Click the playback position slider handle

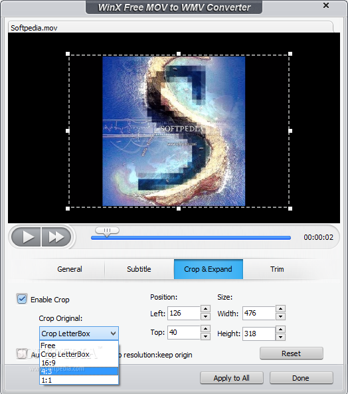(x=107, y=232)
